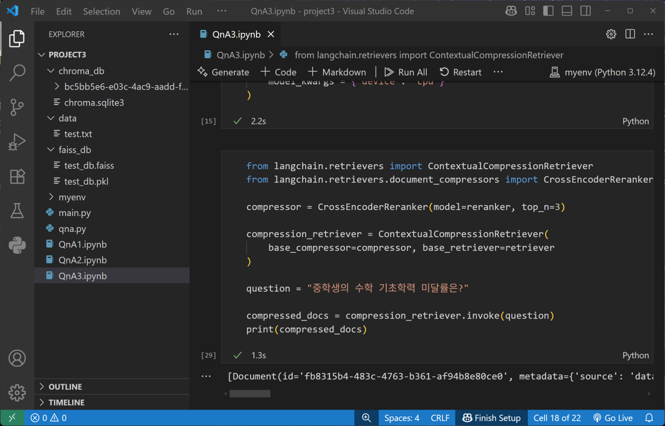Change end of line sequence CRLF

[440, 418]
